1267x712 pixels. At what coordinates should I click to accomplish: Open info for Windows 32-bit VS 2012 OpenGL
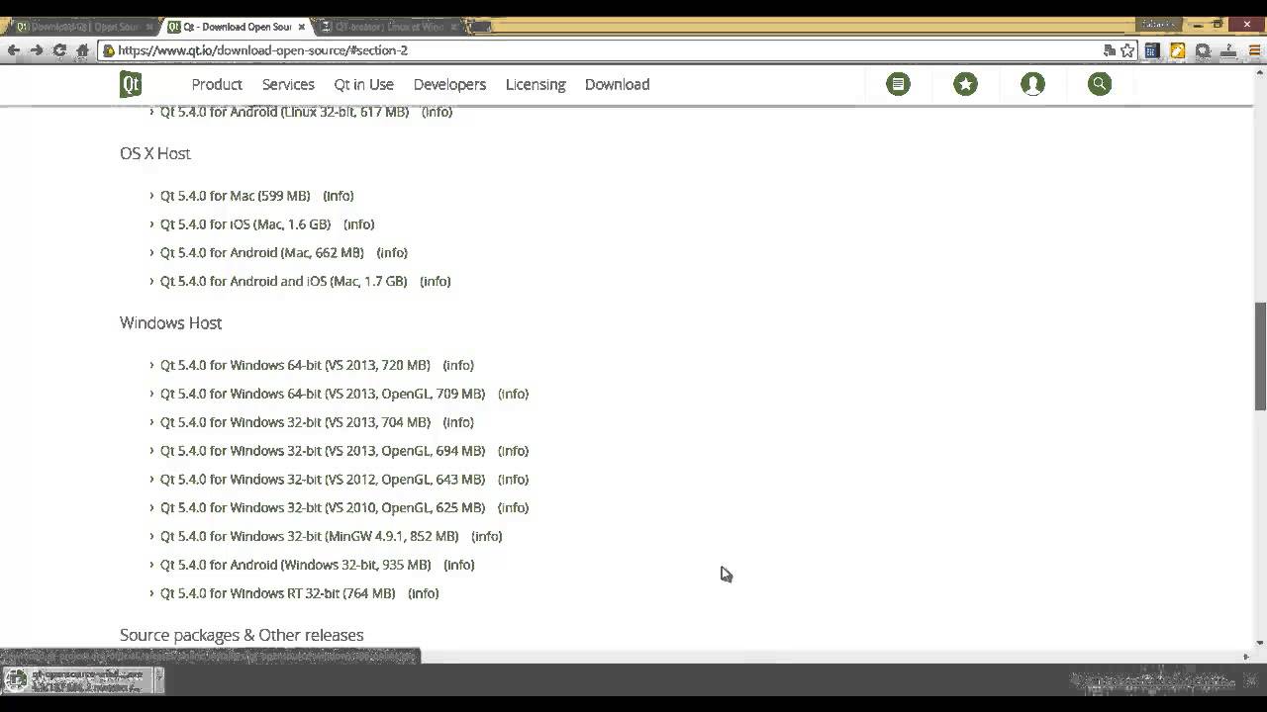(513, 480)
